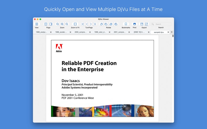Click the 'Dov Isaacs' author name
Screen dimensions: 207x129
pyautogui.click(x=71, y=81)
